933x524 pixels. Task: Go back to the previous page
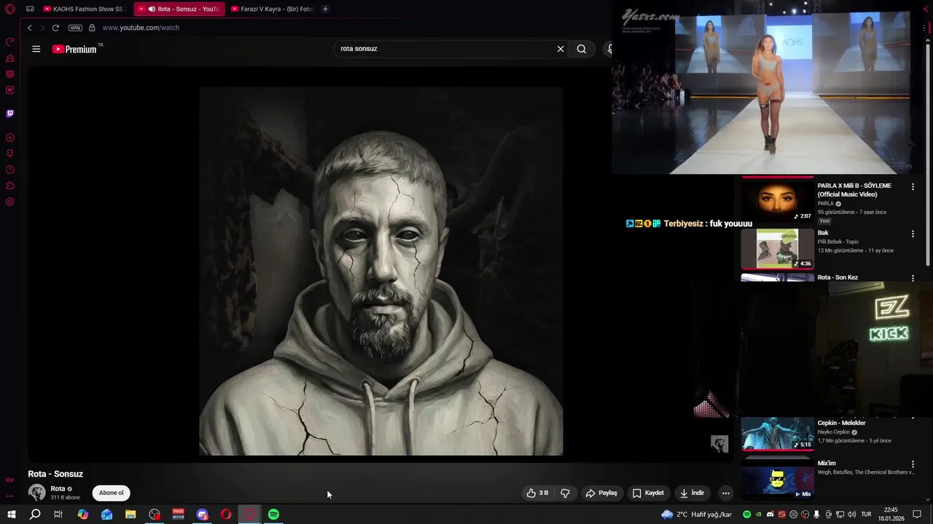(x=29, y=28)
